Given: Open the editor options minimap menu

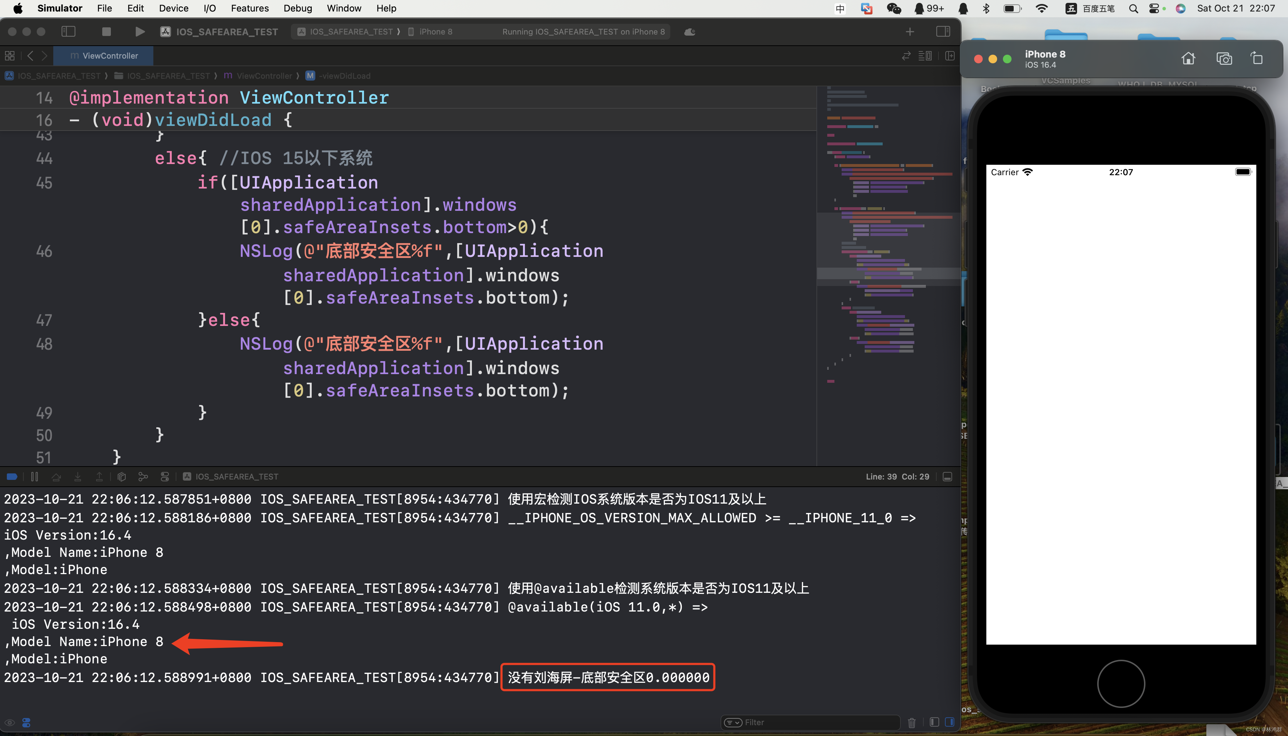Looking at the screenshot, I should 925,56.
